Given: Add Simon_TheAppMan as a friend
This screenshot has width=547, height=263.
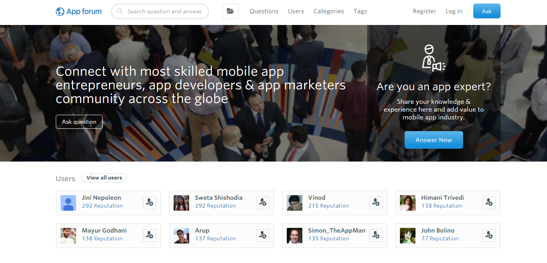Looking at the screenshot, I should point(376,235).
